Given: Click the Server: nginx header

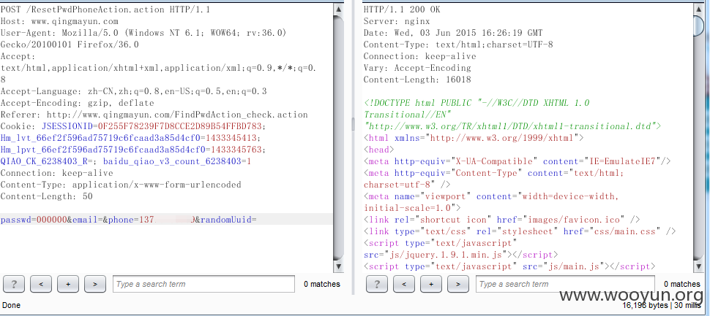Looking at the screenshot, I should [x=397, y=20].
